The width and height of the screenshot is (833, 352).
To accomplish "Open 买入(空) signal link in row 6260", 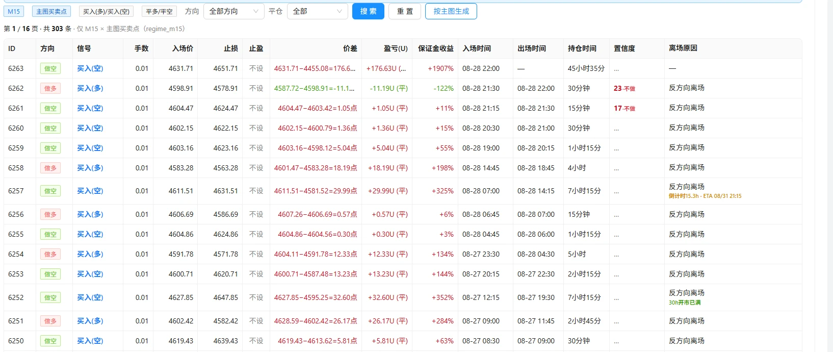I will pyautogui.click(x=90, y=128).
